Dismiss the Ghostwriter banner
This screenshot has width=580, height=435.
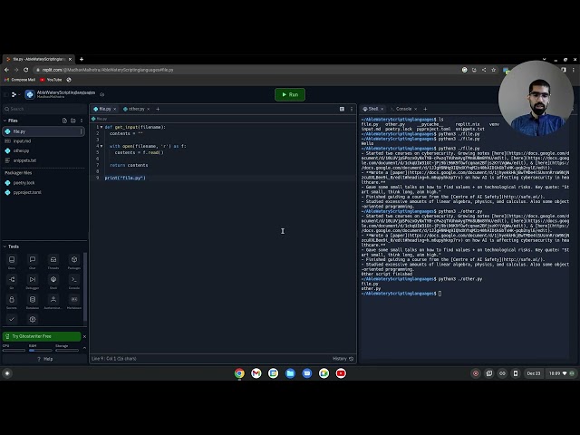pyautogui.click(x=84, y=336)
